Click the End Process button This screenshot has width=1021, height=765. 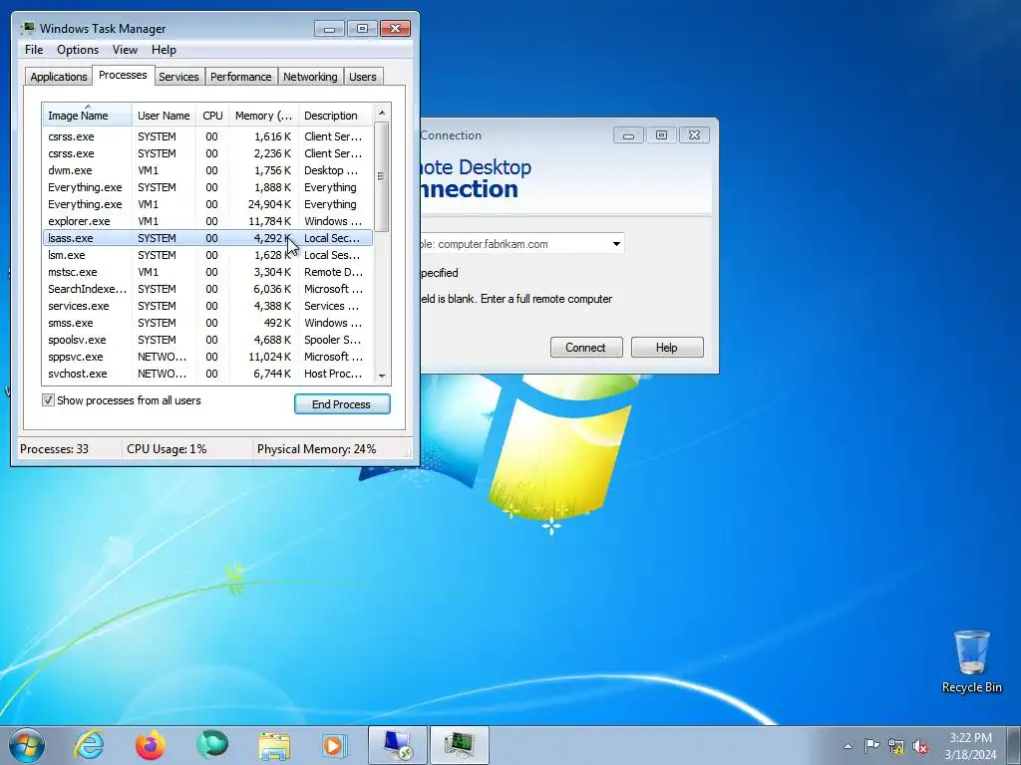(x=342, y=404)
